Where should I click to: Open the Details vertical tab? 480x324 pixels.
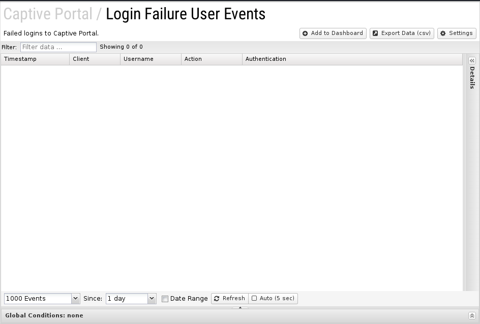pyautogui.click(x=472, y=78)
